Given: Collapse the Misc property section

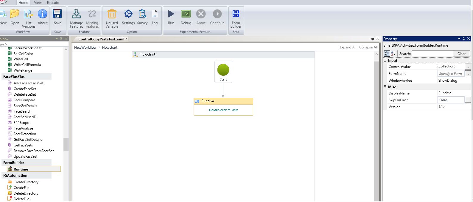Looking at the screenshot, I should 385,87.
